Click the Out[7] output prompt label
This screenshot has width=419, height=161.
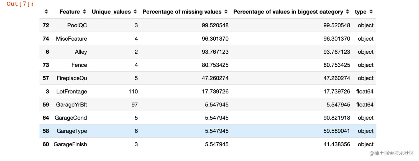(20, 4)
